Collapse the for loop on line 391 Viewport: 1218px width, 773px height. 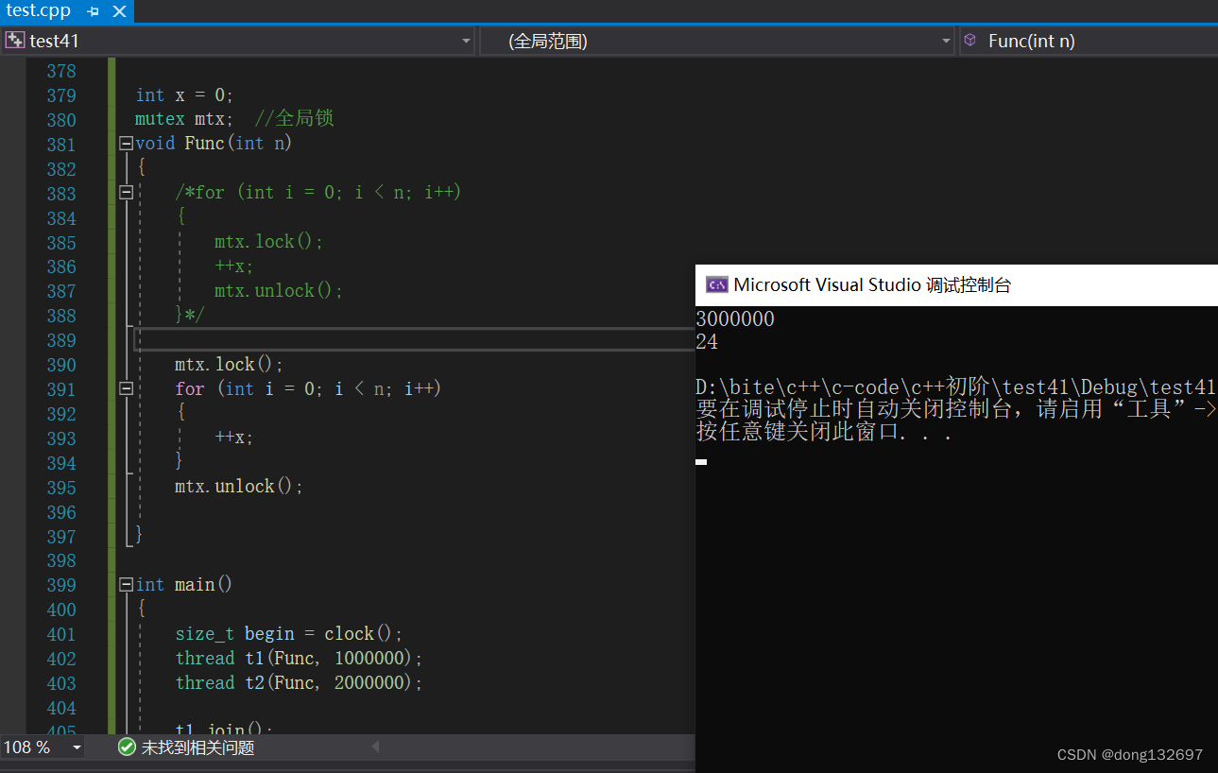click(x=126, y=388)
